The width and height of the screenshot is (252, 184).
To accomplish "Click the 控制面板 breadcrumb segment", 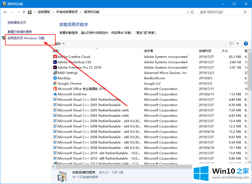I will [44, 12].
